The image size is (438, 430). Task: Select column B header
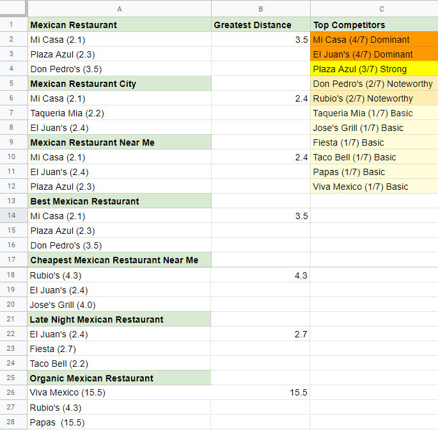(x=260, y=8)
